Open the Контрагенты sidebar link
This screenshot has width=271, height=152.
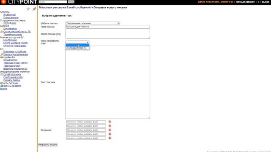(x=10, y=29)
